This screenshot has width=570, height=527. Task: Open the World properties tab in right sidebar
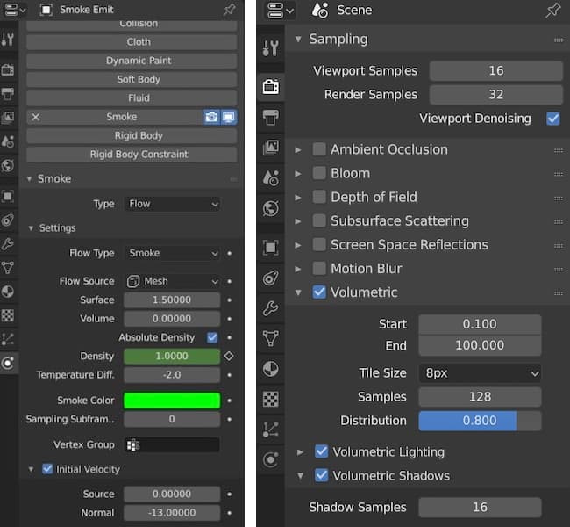tap(271, 209)
